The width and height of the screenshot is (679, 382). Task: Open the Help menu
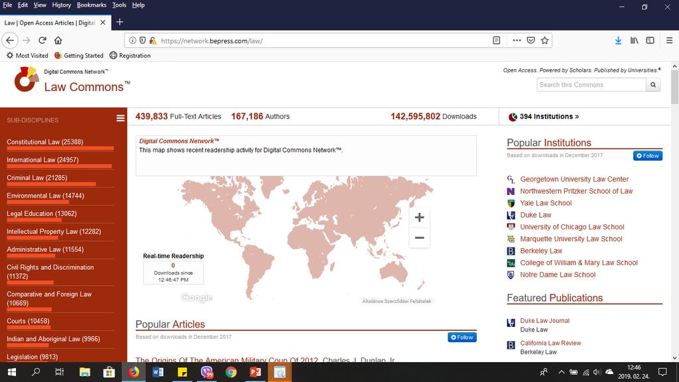pos(138,5)
